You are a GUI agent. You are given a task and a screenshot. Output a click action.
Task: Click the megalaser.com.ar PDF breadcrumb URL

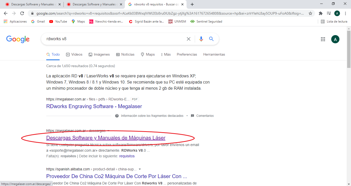pos(87,99)
